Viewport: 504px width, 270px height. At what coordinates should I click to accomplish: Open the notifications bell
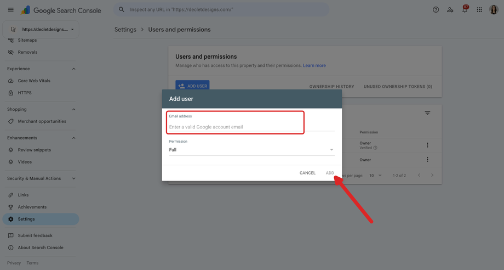465,9
